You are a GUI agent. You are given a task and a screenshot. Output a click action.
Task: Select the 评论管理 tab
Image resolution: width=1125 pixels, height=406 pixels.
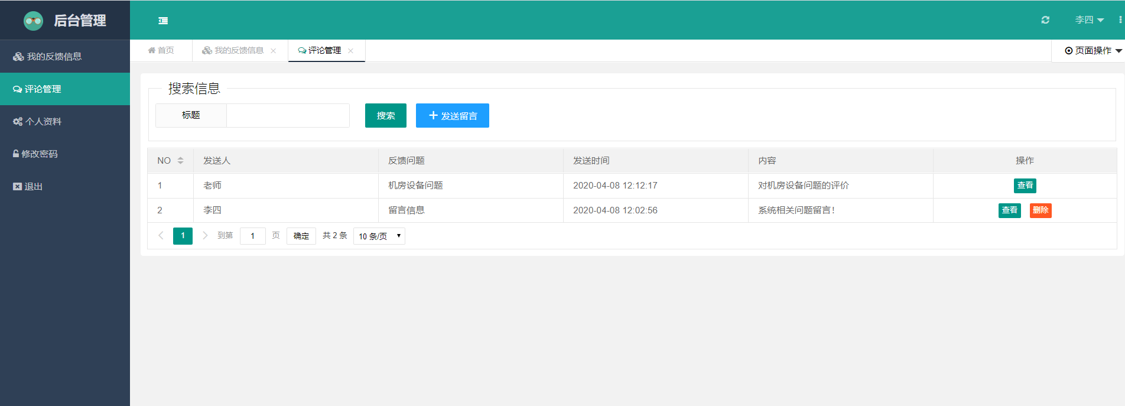pyautogui.click(x=320, y=51)
